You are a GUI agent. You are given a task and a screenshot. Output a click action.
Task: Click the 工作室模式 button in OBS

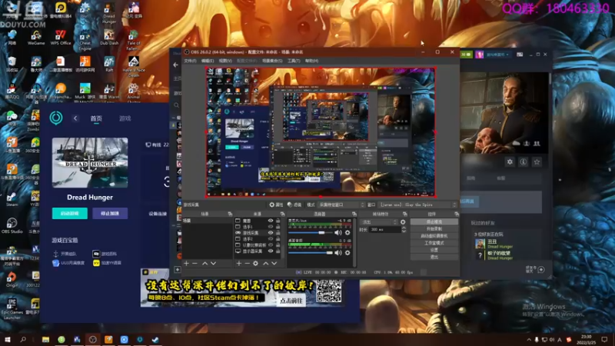click(x=434, y=243)
